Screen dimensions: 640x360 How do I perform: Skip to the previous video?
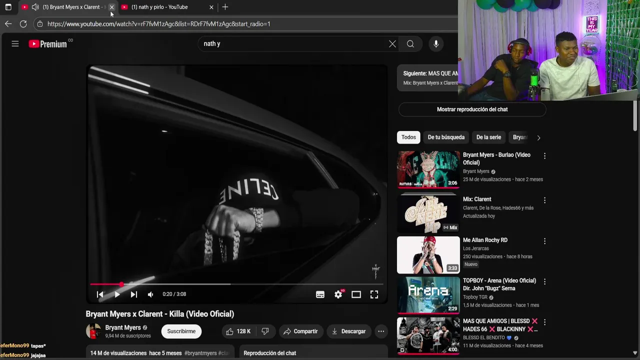click(x=100, y=294)
